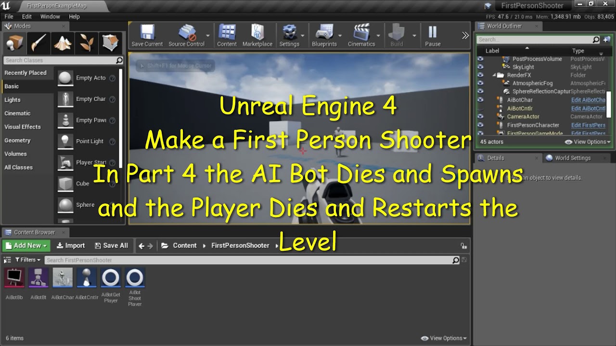Viewport: 616px width, 346px height.
Task: Toggle visibility of PostProcessVolume actor
Action: pos(480,59)
